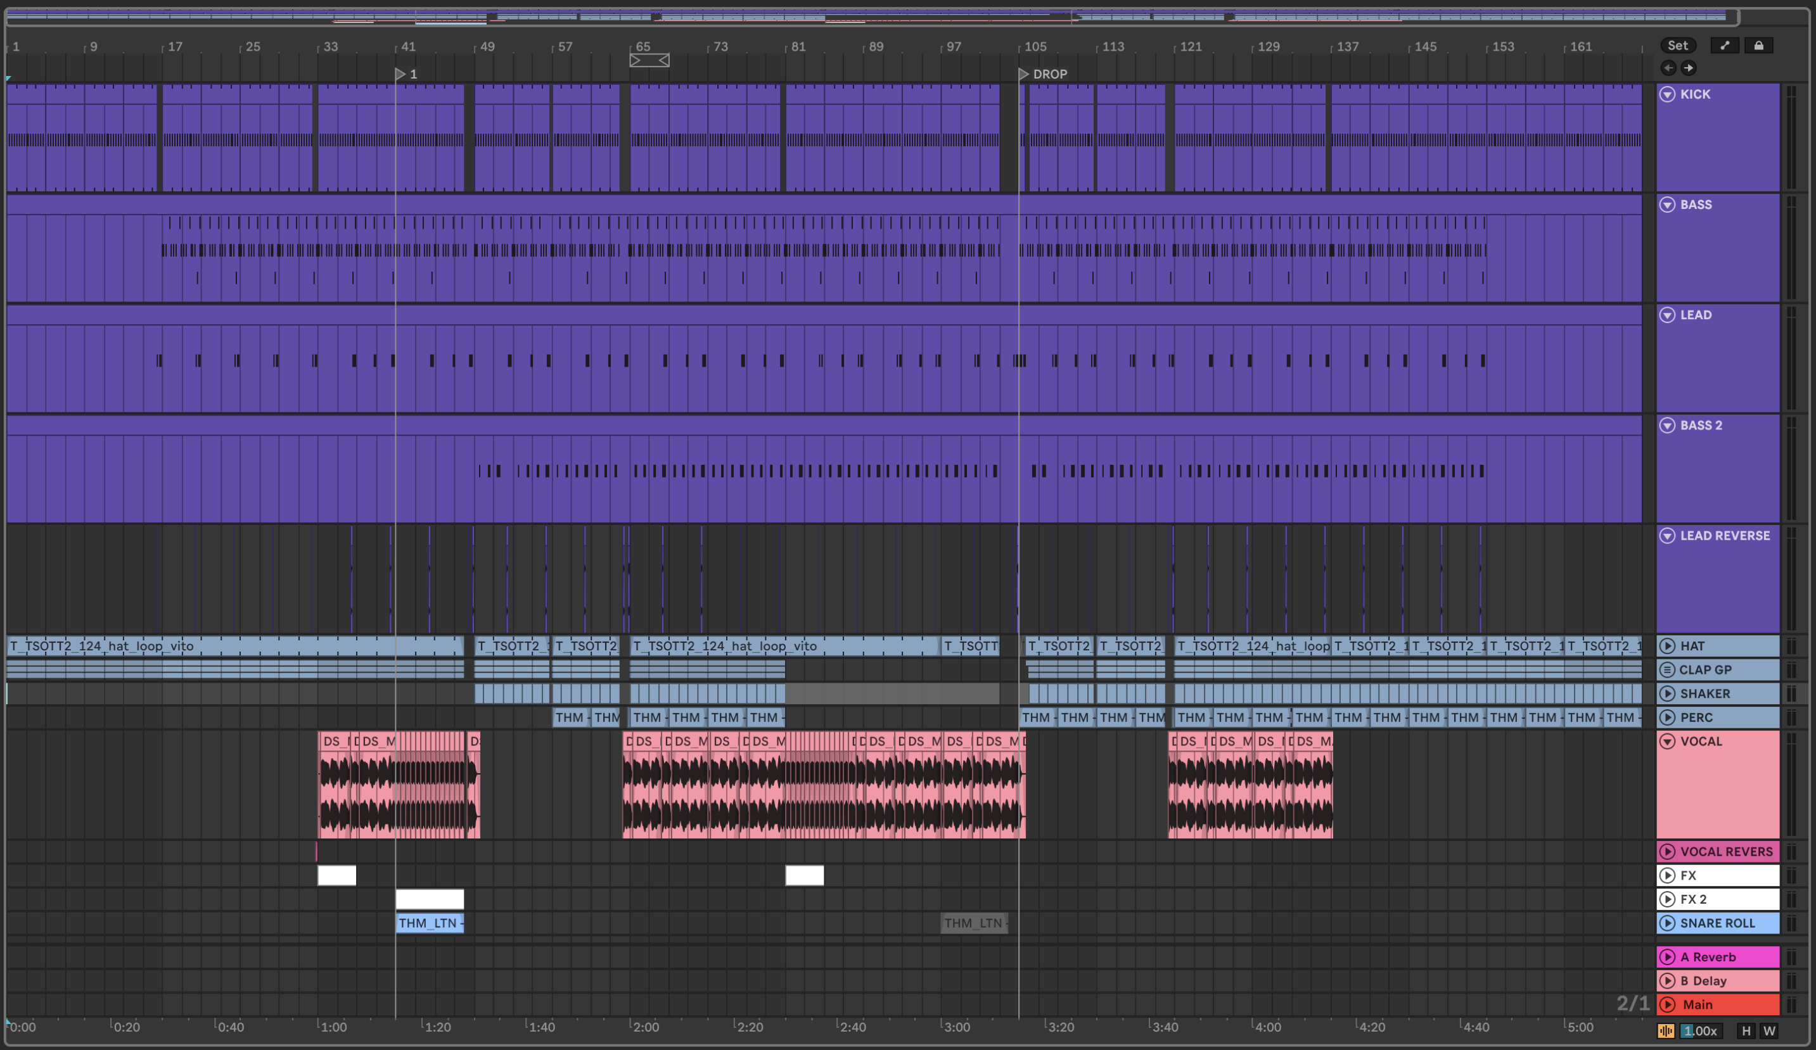
Task: Expand the SHAKER track unfold arrow
Action: pos(1668,693)
